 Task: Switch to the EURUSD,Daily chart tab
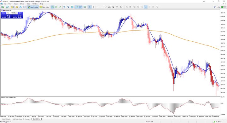[x=6, y=119]
